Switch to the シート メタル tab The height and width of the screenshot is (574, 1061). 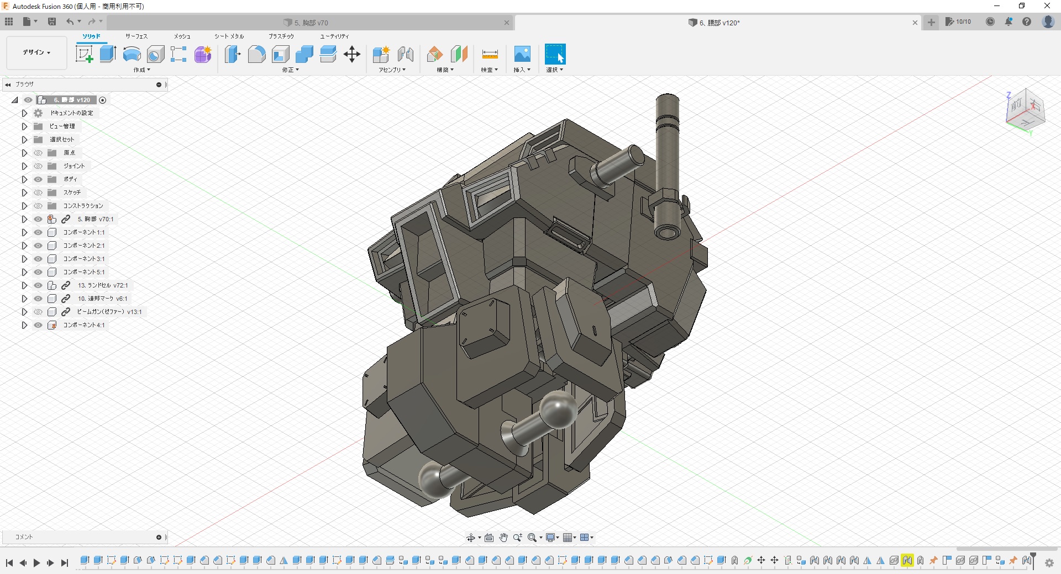tap(229, 36)
